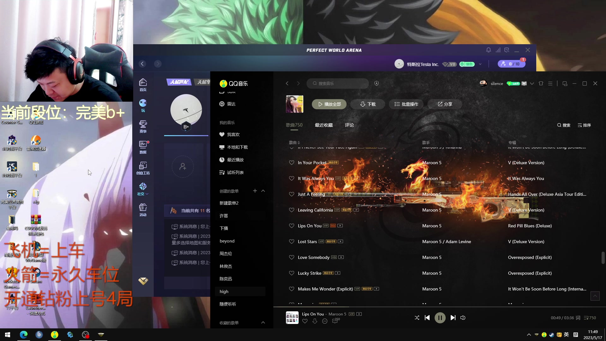Switch to the 最近收藏 tab
This screenshot has height=341, width=606.
tap(324, 125)
